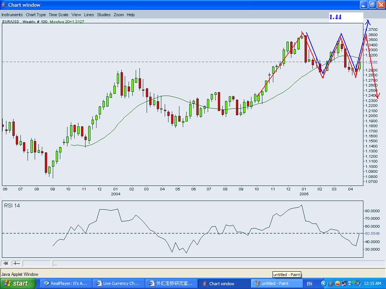Open the Lines menu

[x=89, y=15]
